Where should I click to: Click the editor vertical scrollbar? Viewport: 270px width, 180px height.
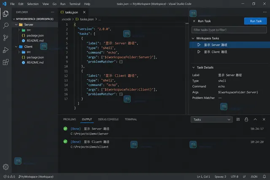click(187, 68)
